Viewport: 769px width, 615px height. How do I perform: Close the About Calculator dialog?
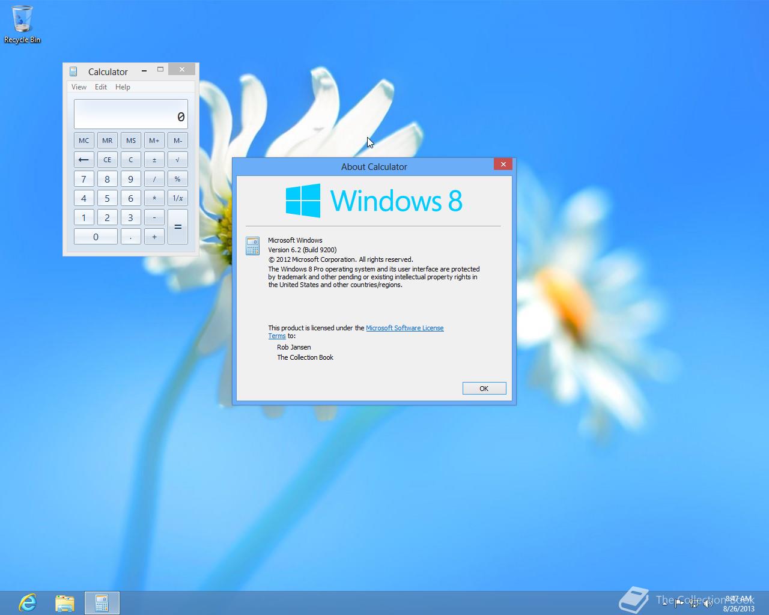click(503, 164)
